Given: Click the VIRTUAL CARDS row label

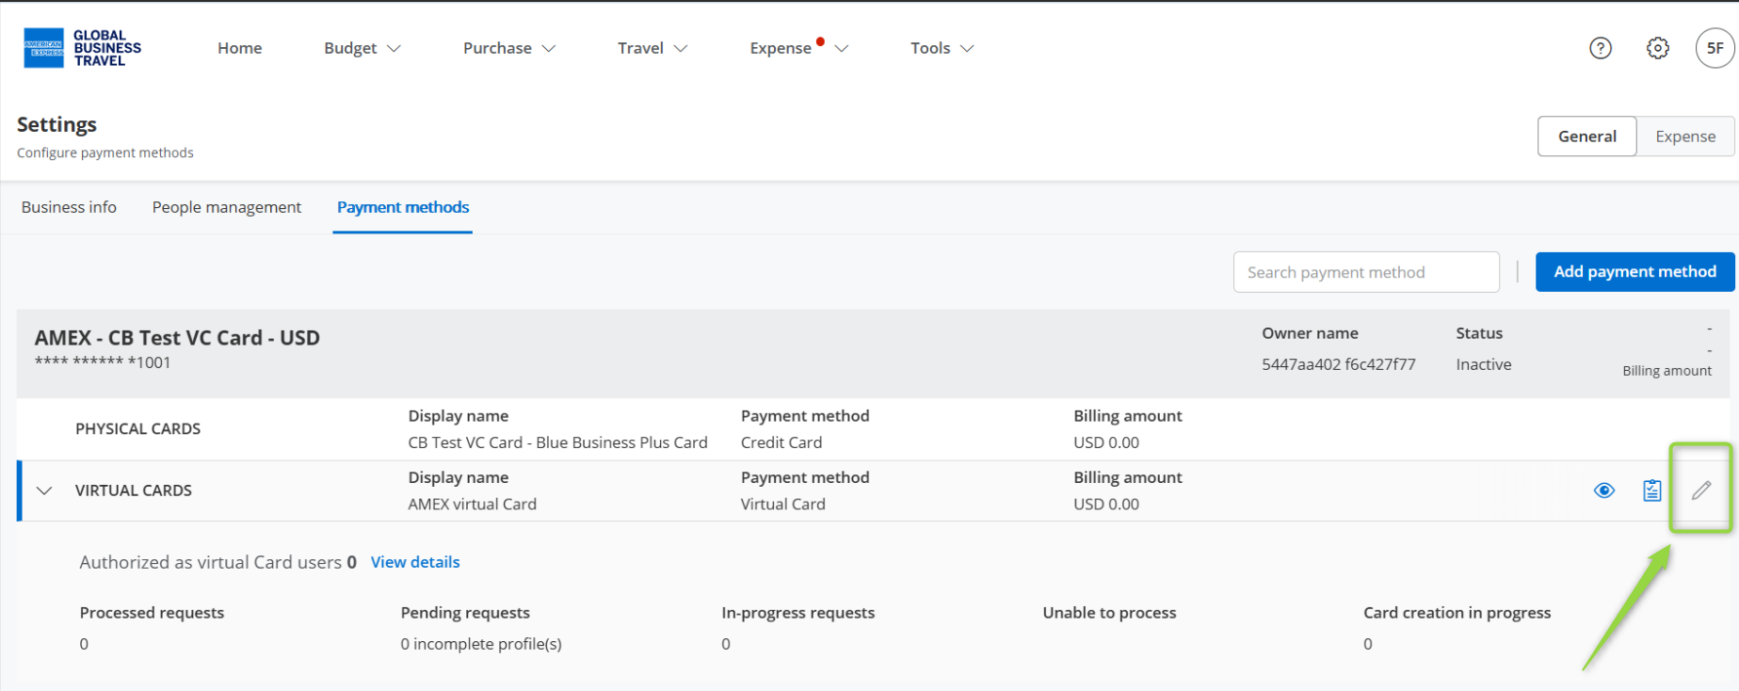Looking at the screenshot, I should point(134,490).
